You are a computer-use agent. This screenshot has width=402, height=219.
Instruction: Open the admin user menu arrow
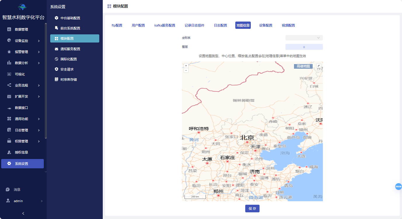(41, 201)
